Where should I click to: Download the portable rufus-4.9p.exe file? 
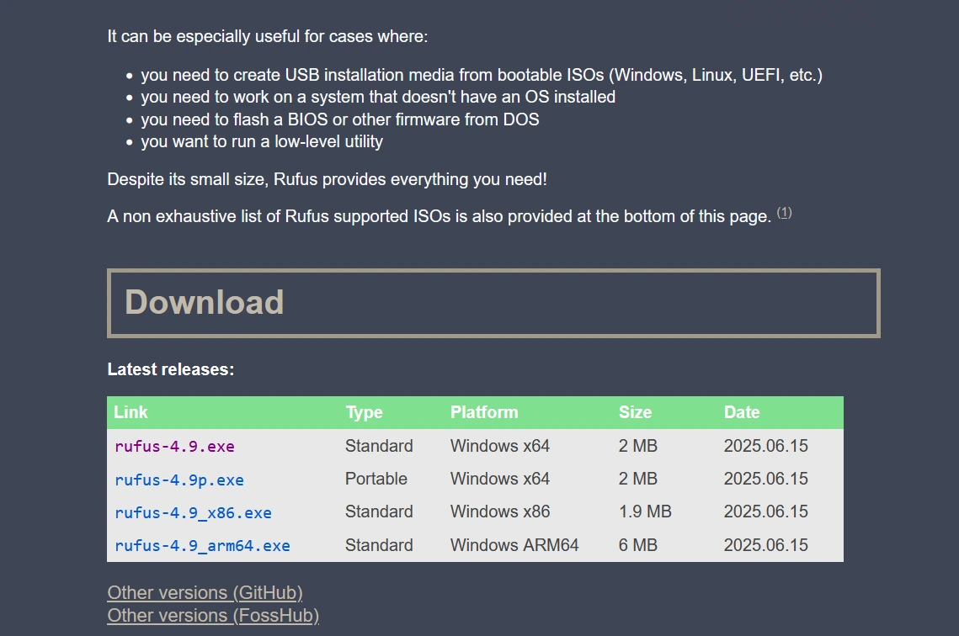point(179,480)
